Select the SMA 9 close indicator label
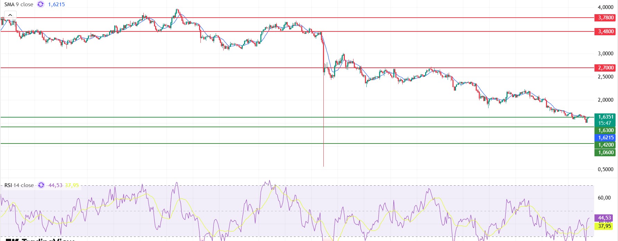This screenshot has height=241, width=618. coord(19,4)
